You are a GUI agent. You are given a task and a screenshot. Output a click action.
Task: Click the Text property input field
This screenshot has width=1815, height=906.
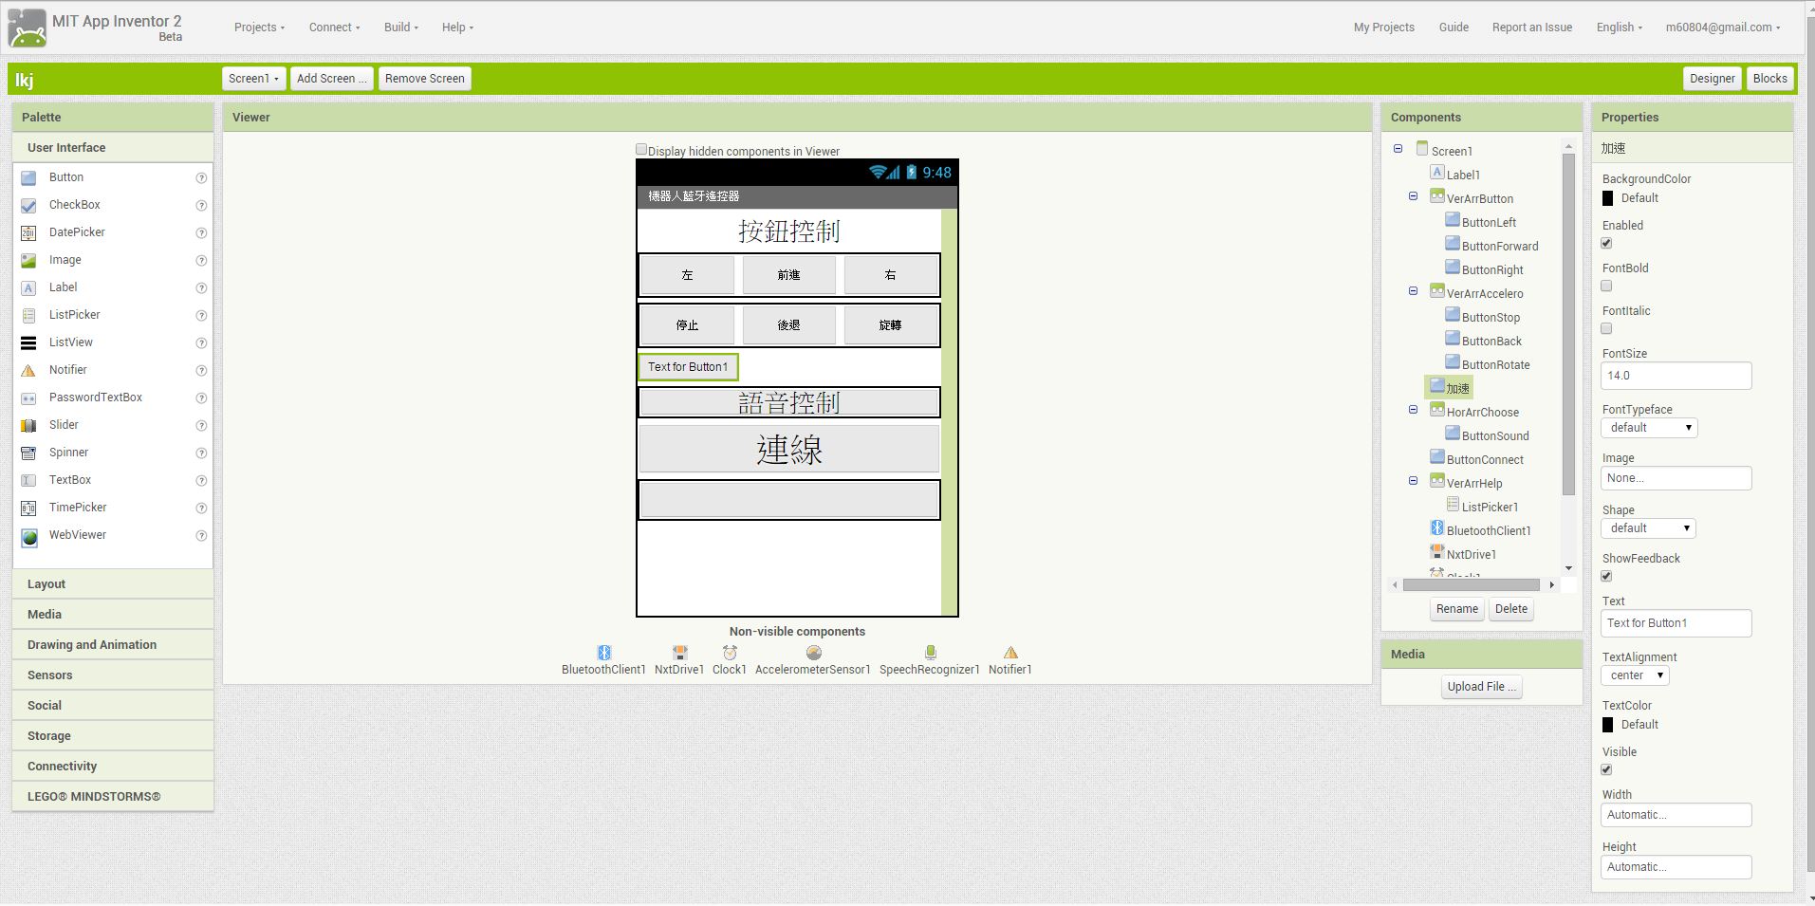[x=1676, y=623]
